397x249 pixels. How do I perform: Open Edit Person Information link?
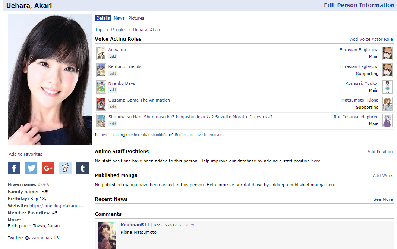pos(359,5)
